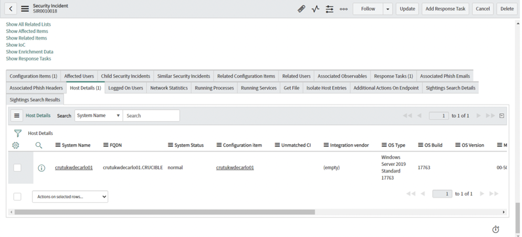
Task: Click Host Details filter breadcrumb text
Action: click(40, 133)
